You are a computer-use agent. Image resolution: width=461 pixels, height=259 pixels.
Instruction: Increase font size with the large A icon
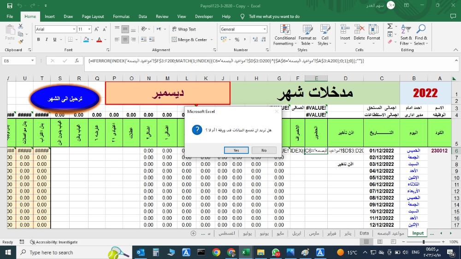pos(97,29)
